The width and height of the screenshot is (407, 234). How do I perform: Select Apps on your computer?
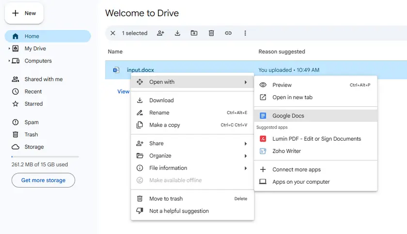pos(315,182)
